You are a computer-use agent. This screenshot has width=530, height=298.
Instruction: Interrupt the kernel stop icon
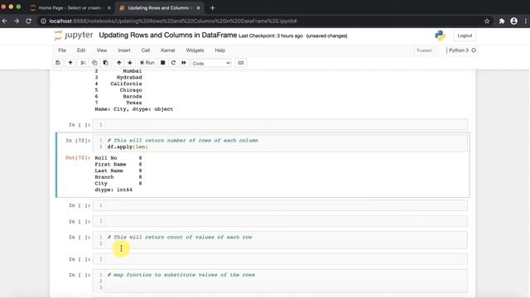(162, 63)
